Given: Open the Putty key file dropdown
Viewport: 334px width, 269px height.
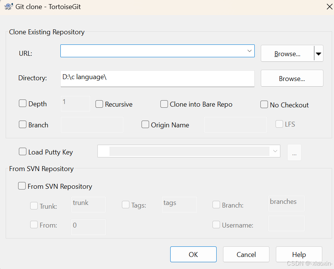Looking at the screenshot, I should point(275,151).
